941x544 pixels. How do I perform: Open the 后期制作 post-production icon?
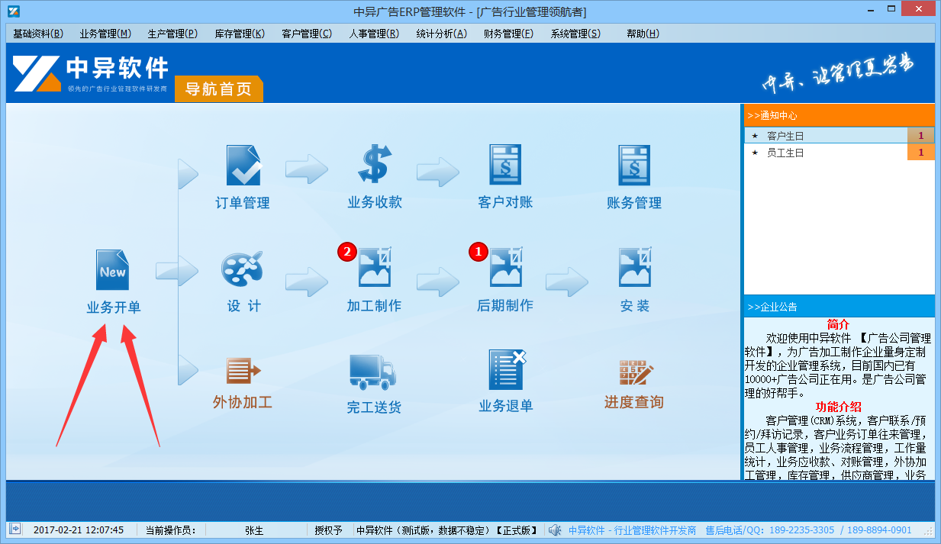(x=505, y=267)
